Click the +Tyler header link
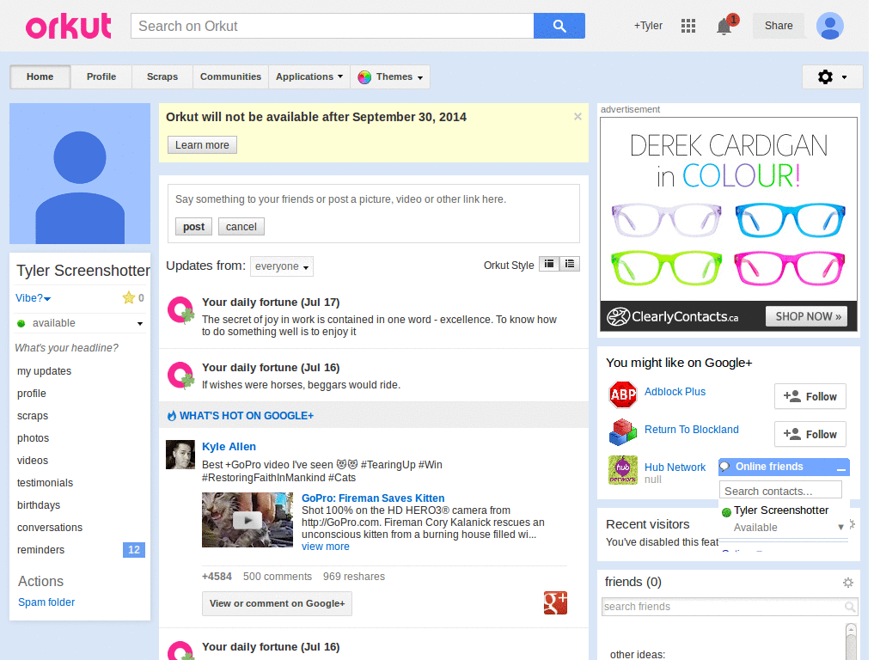880x660 pixels. coord(648,26)
